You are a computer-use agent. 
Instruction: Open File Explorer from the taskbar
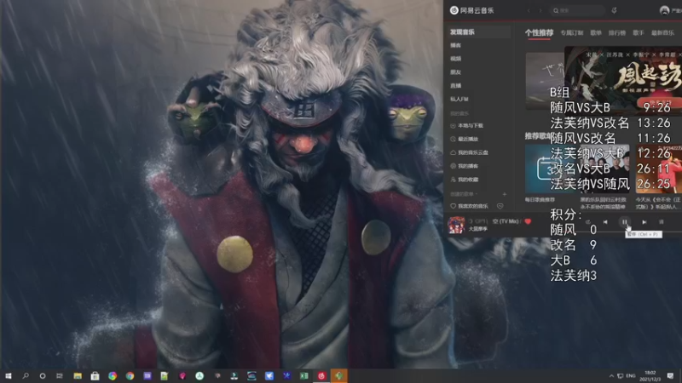coord(78,375)
